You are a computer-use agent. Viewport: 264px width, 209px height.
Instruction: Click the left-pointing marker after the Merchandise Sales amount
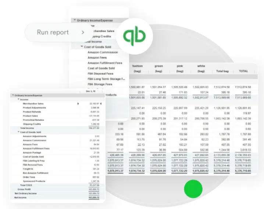101,103
